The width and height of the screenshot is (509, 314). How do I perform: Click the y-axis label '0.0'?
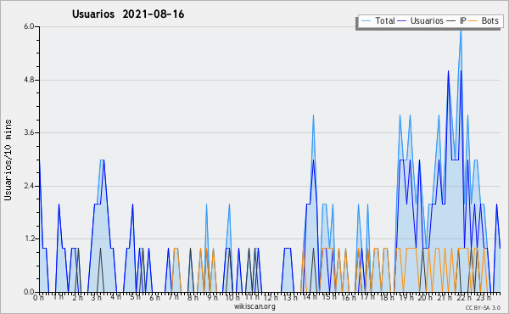coord(29,292)
